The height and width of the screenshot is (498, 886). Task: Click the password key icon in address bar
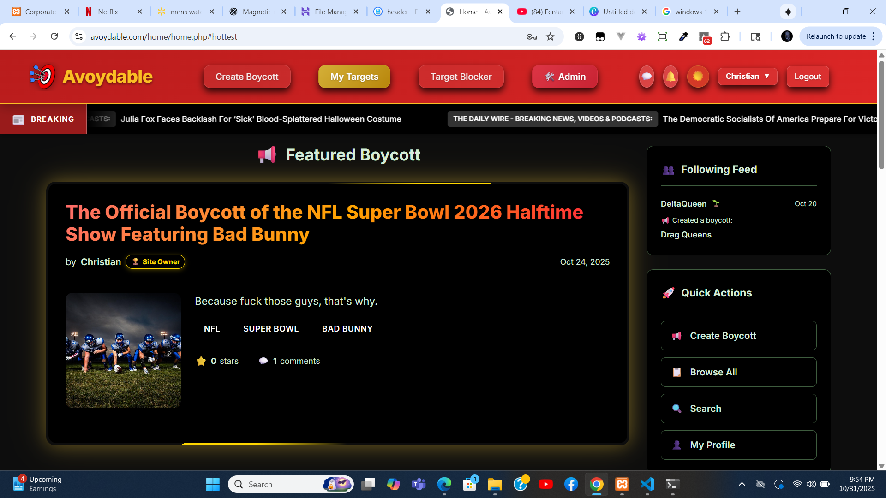pos(532,37)
